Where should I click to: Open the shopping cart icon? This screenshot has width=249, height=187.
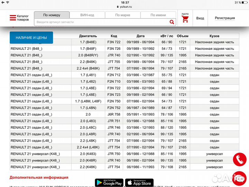pos(185,19)
